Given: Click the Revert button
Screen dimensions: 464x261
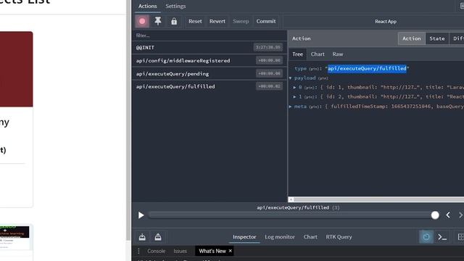Looking at the screenshot, I should [x=217, y=21].
